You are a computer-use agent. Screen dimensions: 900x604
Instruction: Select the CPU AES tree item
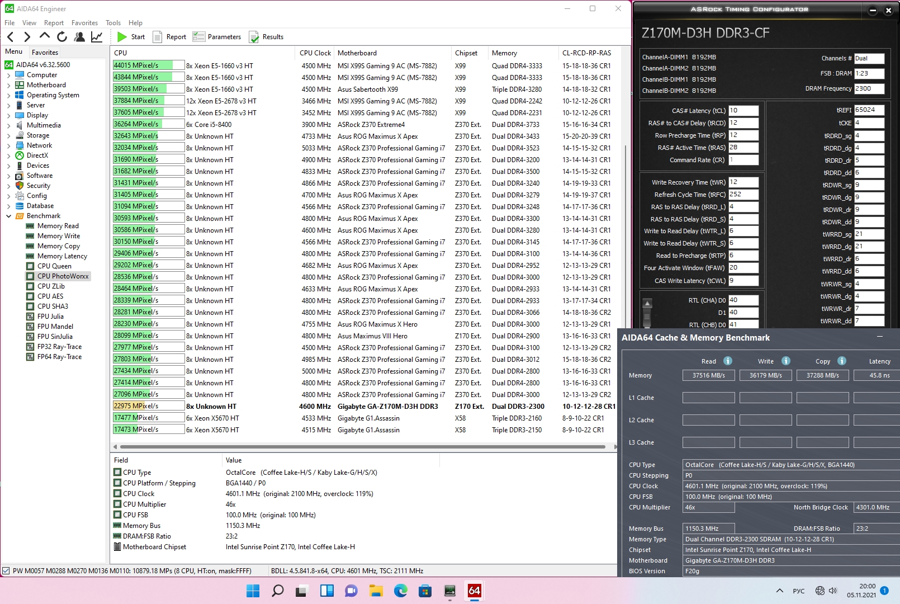[x=50, y=296]
